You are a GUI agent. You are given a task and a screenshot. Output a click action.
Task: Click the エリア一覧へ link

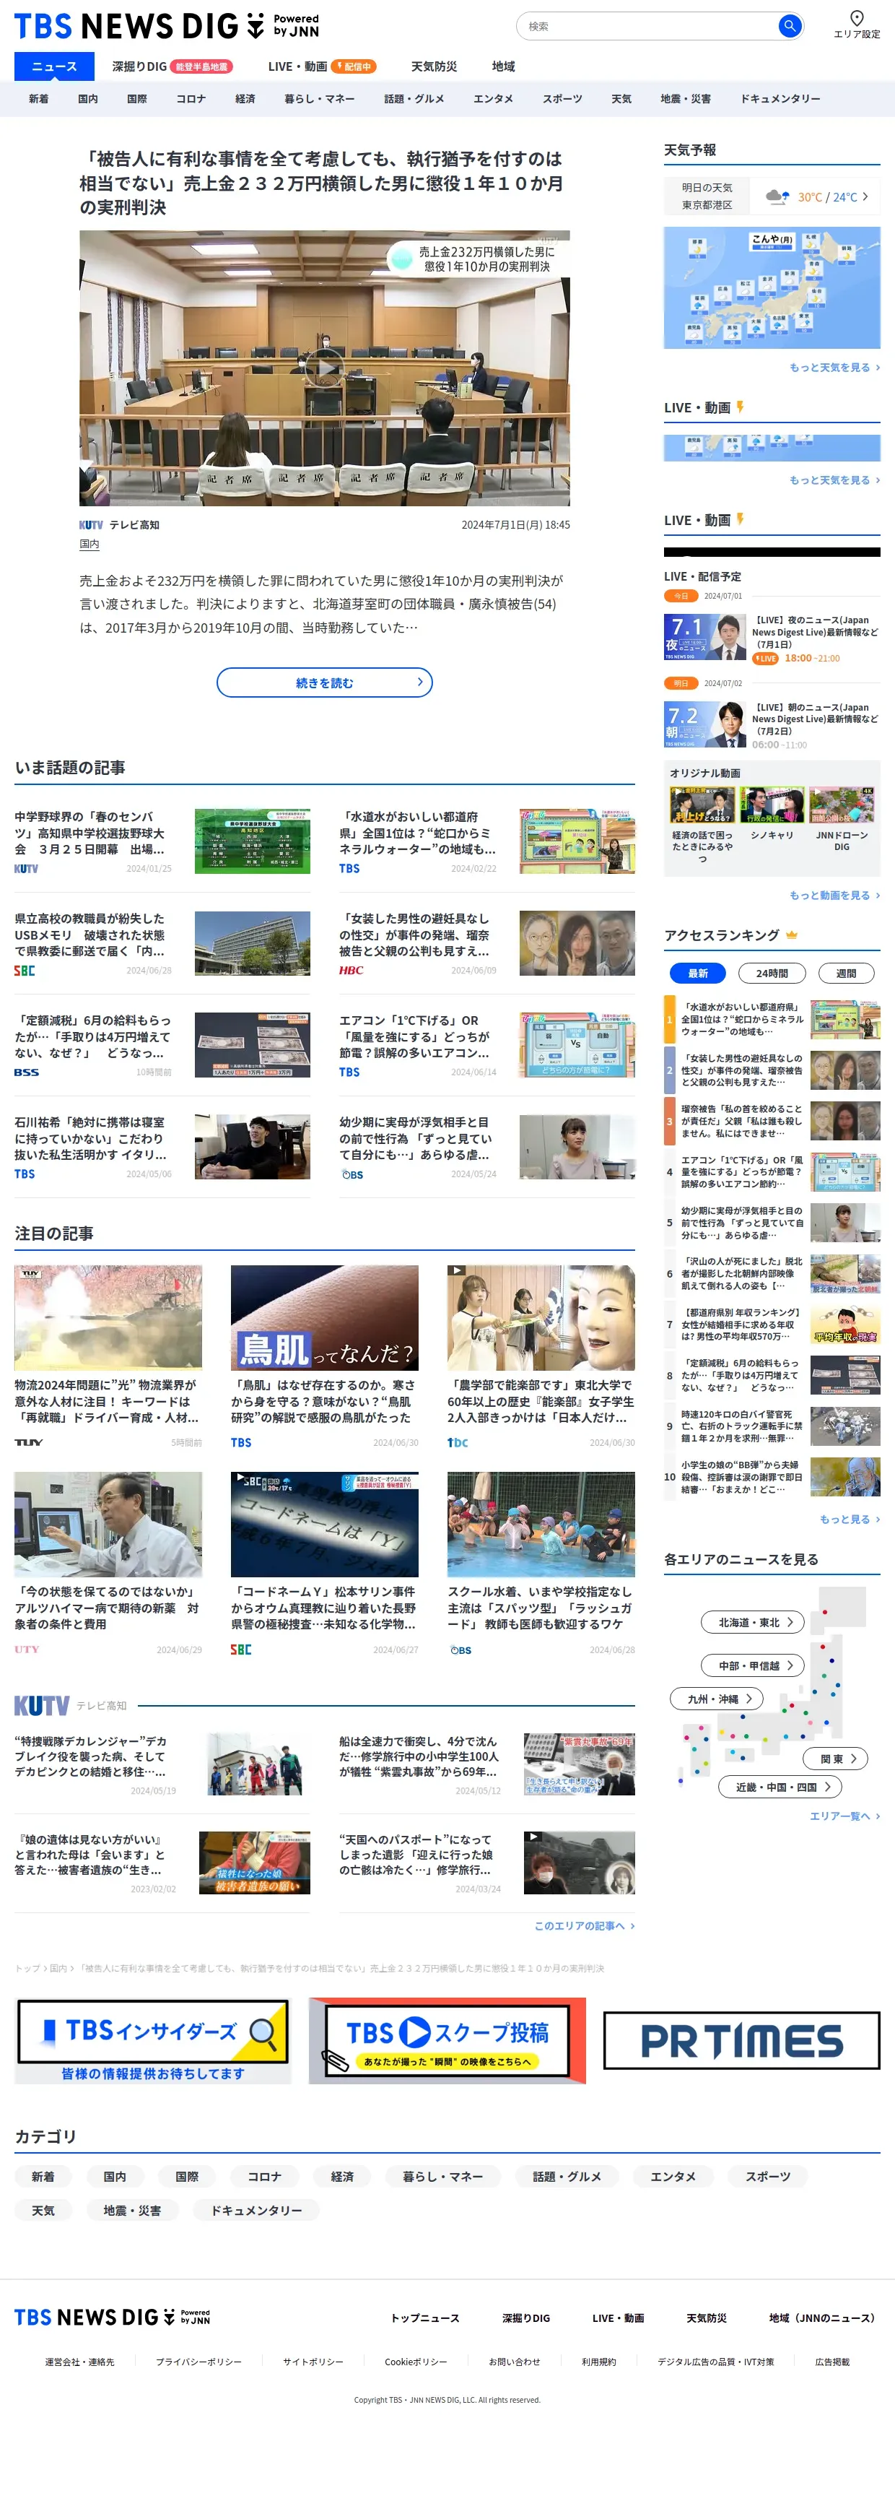click(844, 1816)
